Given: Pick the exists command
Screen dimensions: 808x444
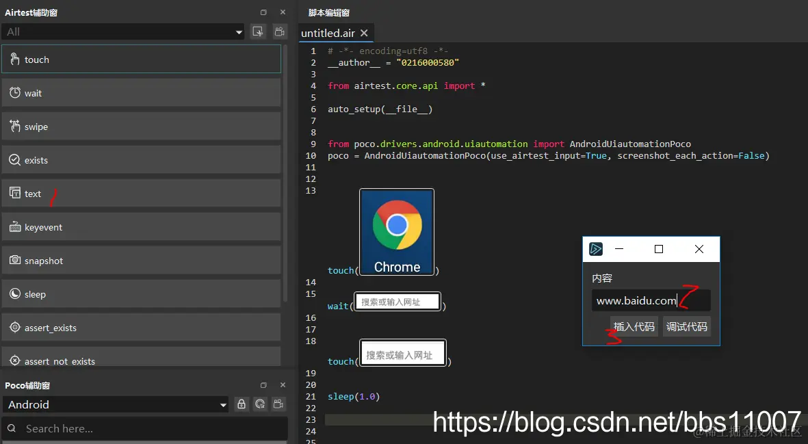Looking at the screenshot, I should [x=141, y=159].
